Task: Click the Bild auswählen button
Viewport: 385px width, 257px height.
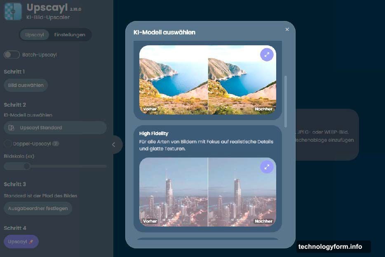Action: tap(26, 85)
